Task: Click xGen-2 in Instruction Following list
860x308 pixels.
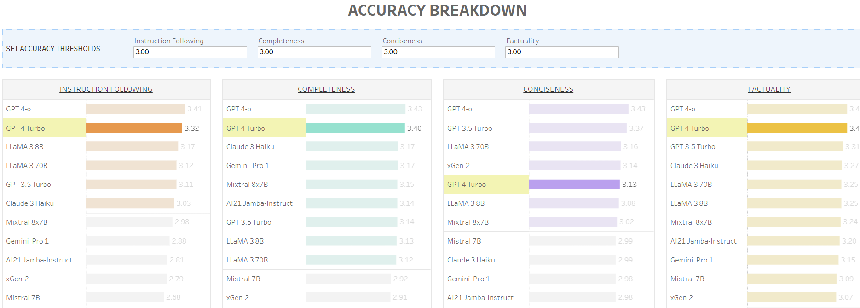Action: tap(17, 279)
